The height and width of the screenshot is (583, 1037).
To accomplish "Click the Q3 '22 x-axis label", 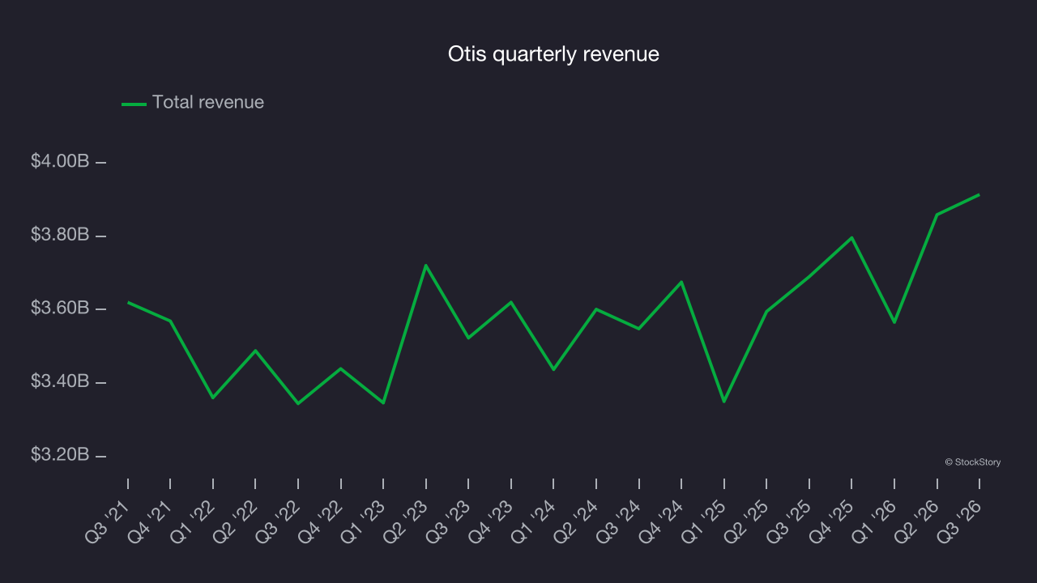I will (x=278, y=521).
